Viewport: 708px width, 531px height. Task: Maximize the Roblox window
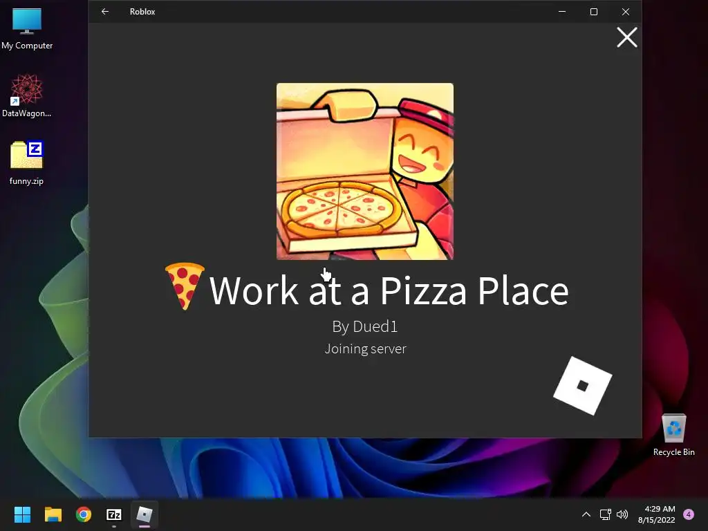(x=594, y=12)
